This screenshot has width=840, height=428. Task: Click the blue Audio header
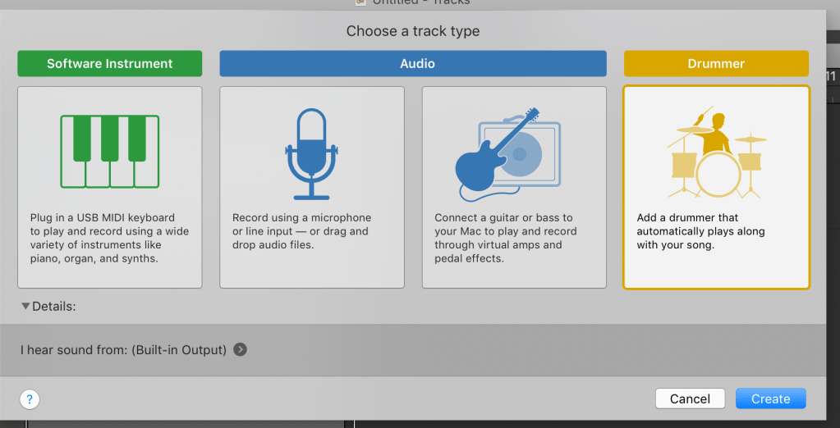[x=412, y=63]
